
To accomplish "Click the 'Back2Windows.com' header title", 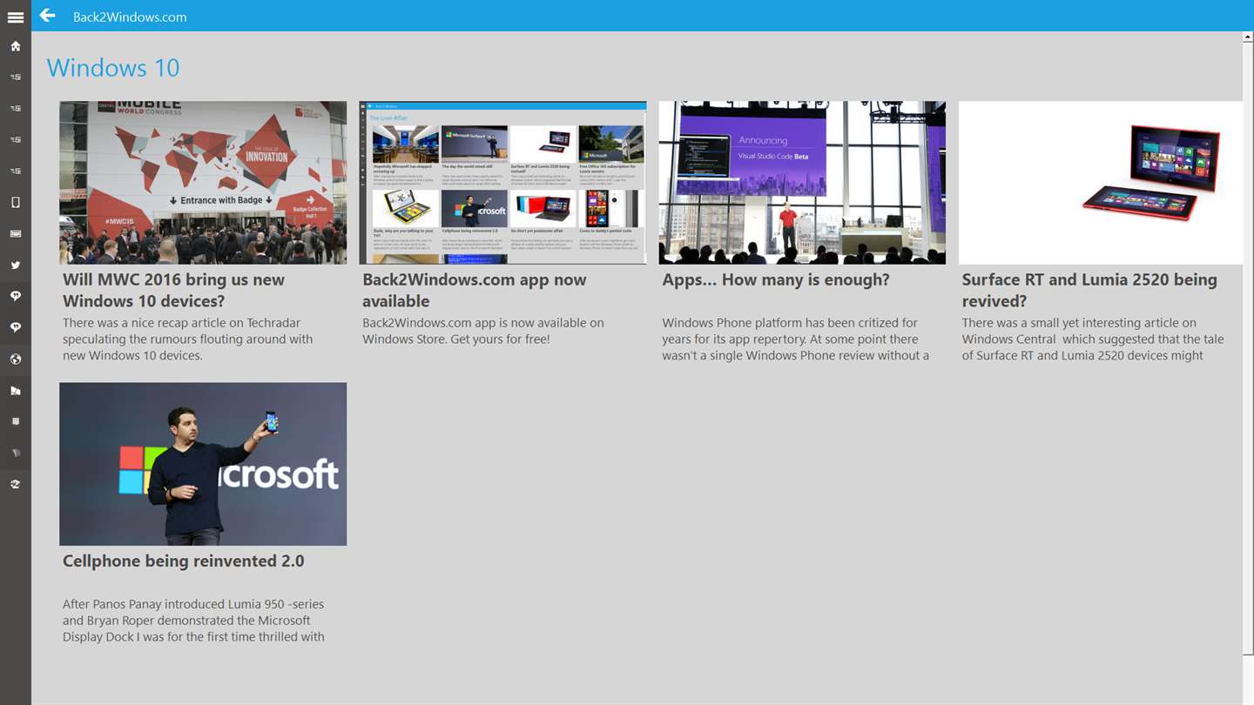I will click(130, 17).
